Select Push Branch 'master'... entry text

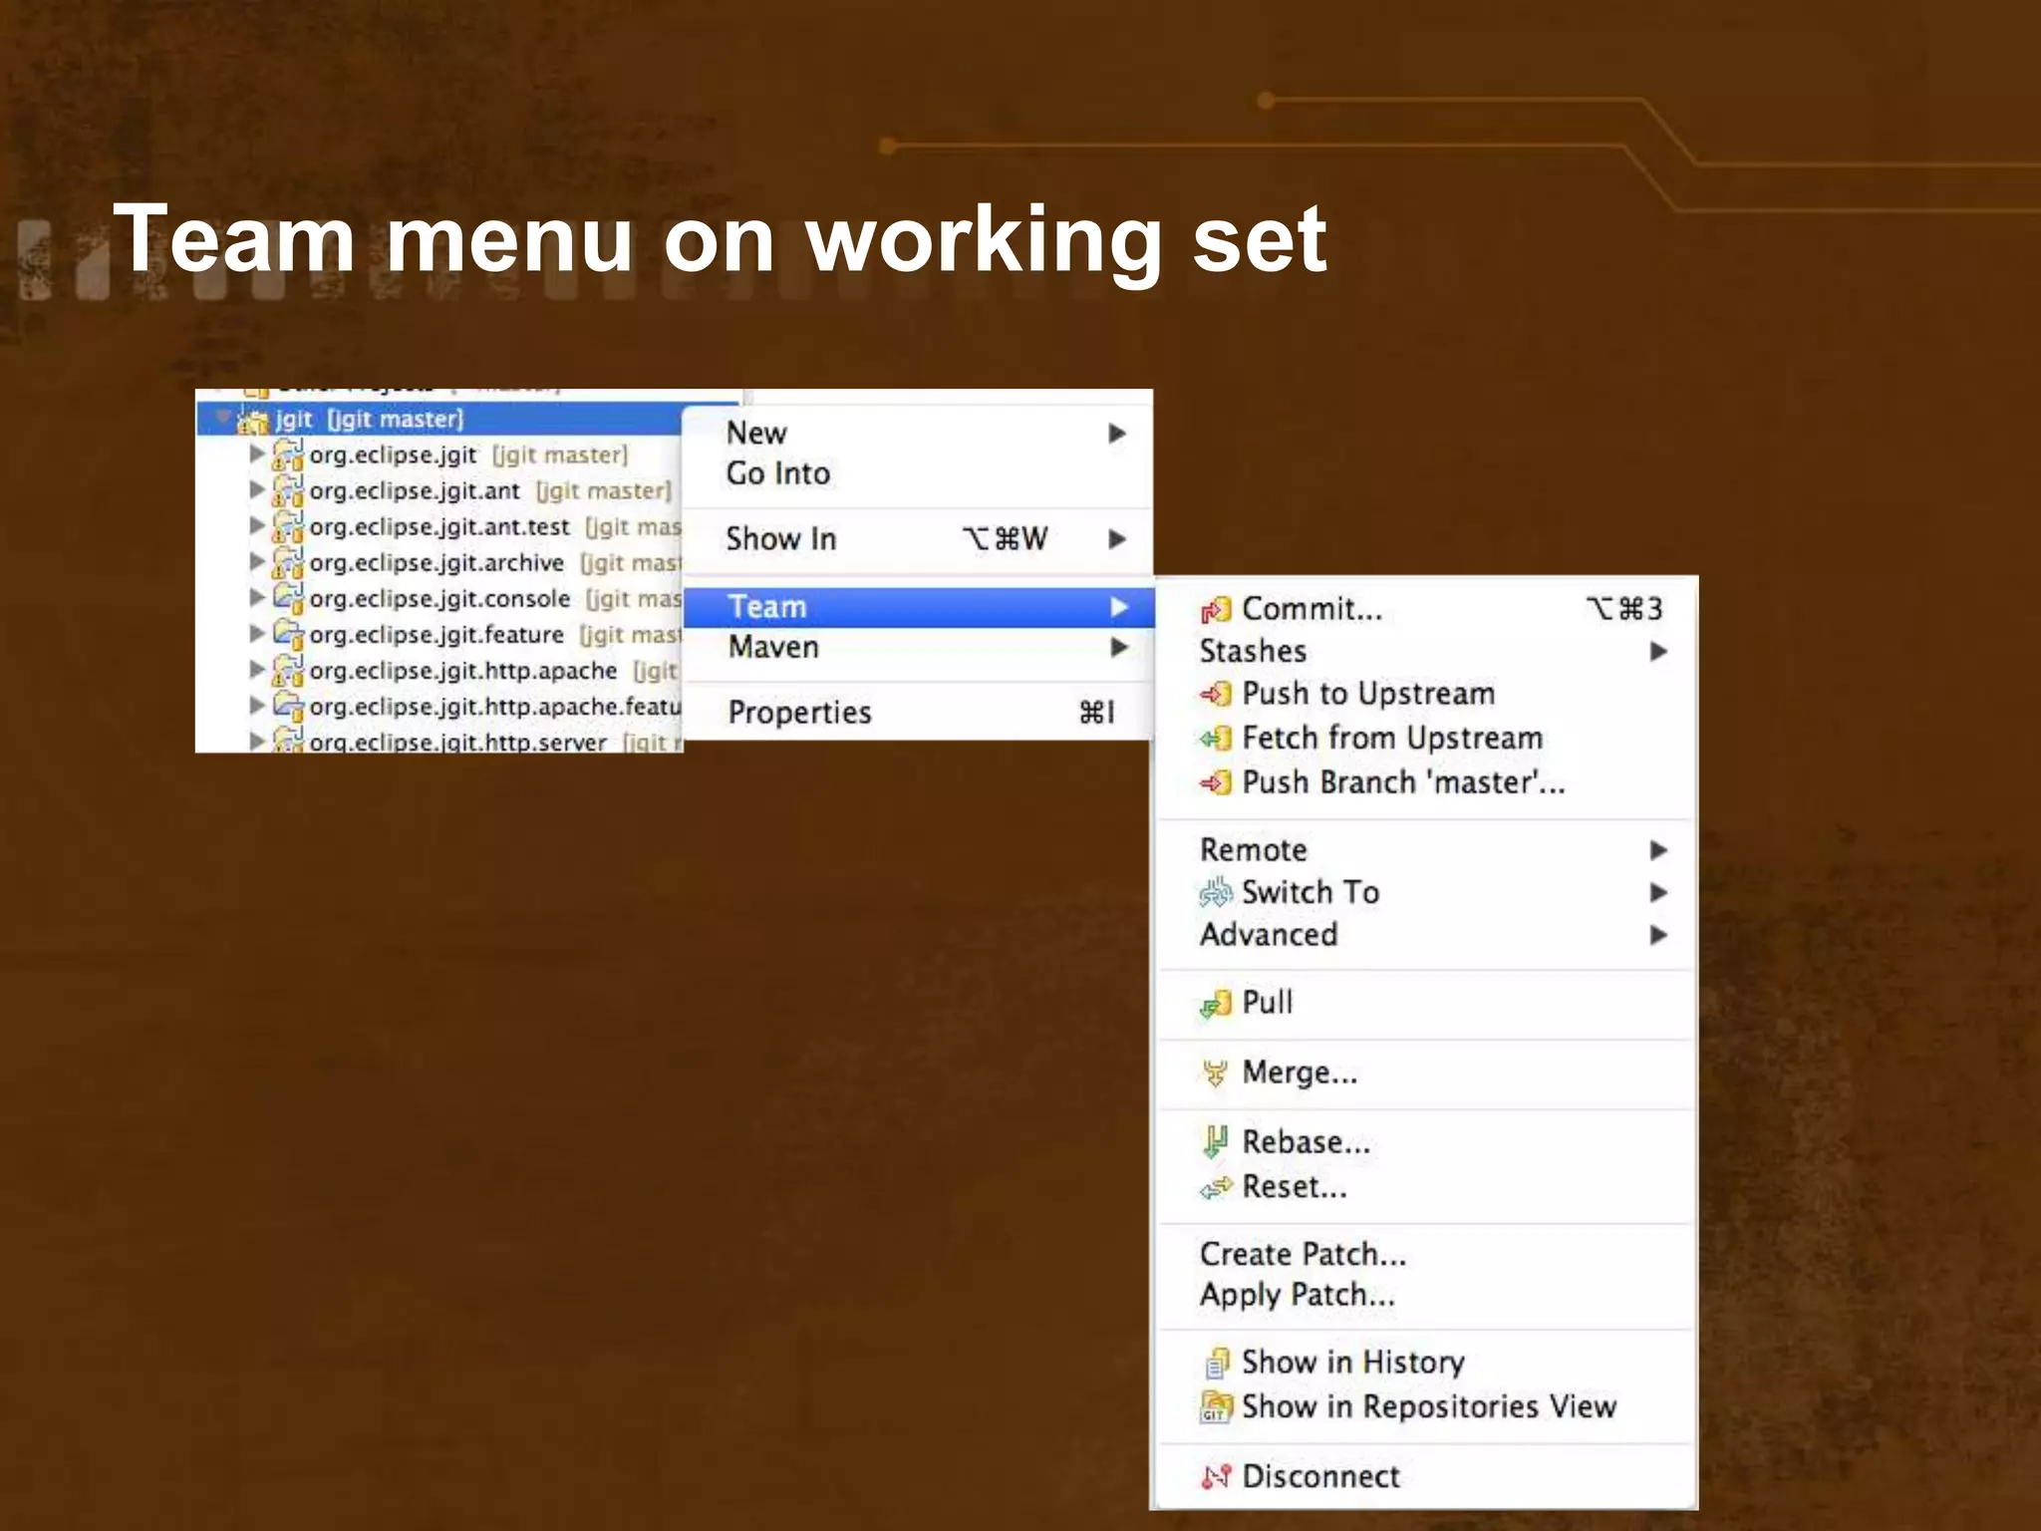coord(1403,782)
